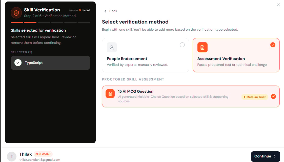Click the TypeScript checkmark circle
The image size is (284, 162).
(x=18, y=63)
